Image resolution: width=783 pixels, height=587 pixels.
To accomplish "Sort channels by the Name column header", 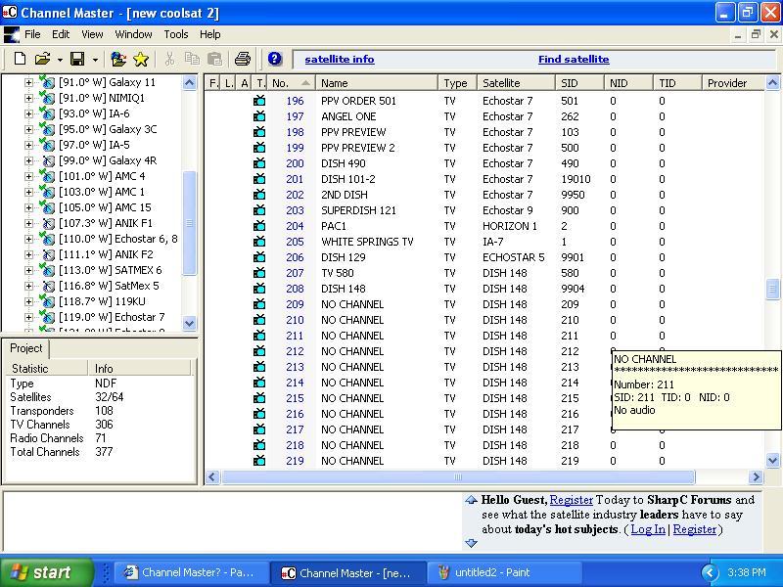I will tap(377, 83).
